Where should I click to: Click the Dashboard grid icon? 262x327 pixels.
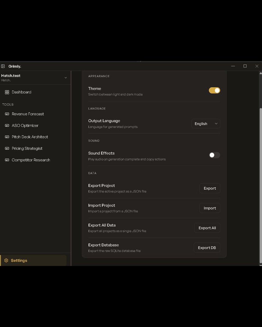[7, 92]
